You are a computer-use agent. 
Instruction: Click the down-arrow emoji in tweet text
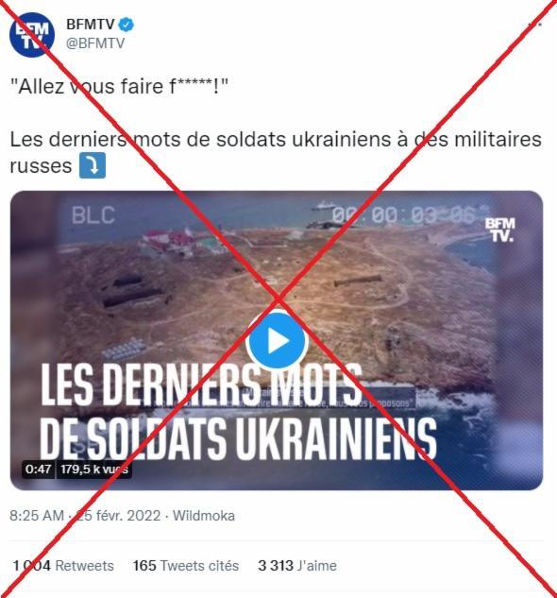point(93,165)
